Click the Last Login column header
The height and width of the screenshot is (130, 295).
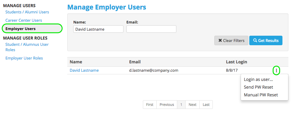pyautogui.click(x=236, y=62)
